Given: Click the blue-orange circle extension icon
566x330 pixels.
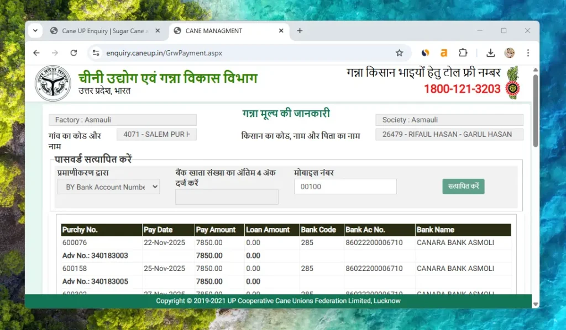Looking at the screenshot, I should point(425,53).
